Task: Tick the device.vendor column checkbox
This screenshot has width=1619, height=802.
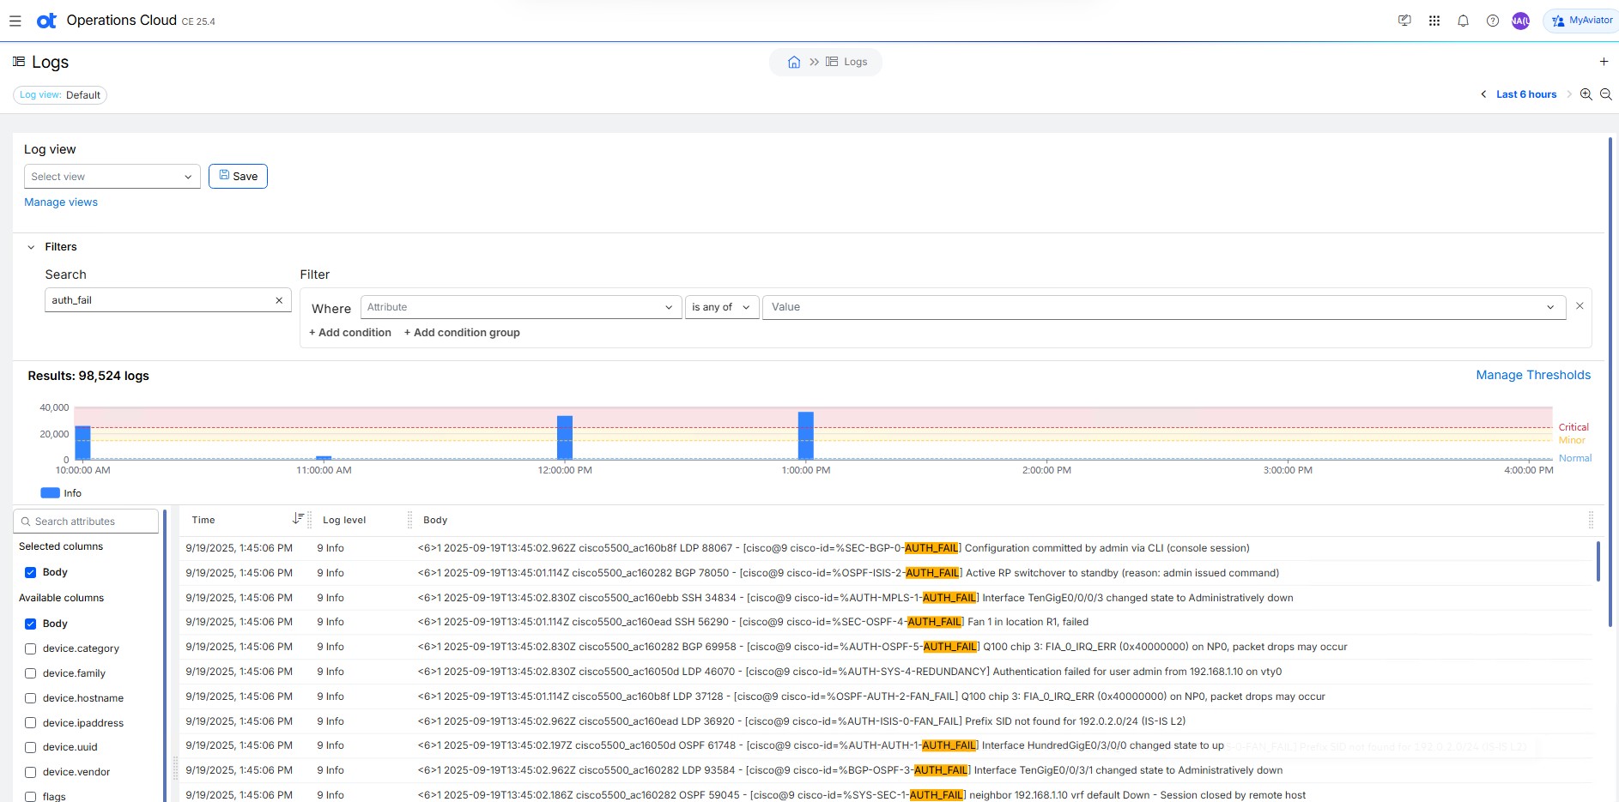Action: tap(31, 772)
